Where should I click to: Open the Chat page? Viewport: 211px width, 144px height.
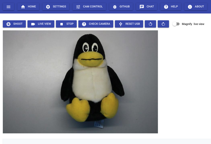[x=147, y=7]
